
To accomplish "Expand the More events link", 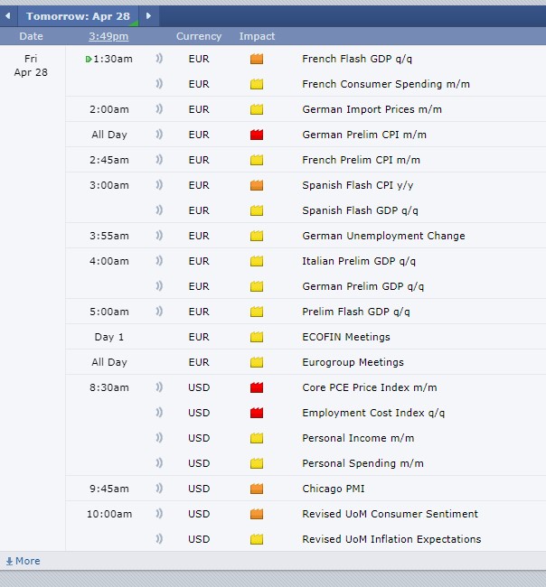I will click(x=23, y=561).
